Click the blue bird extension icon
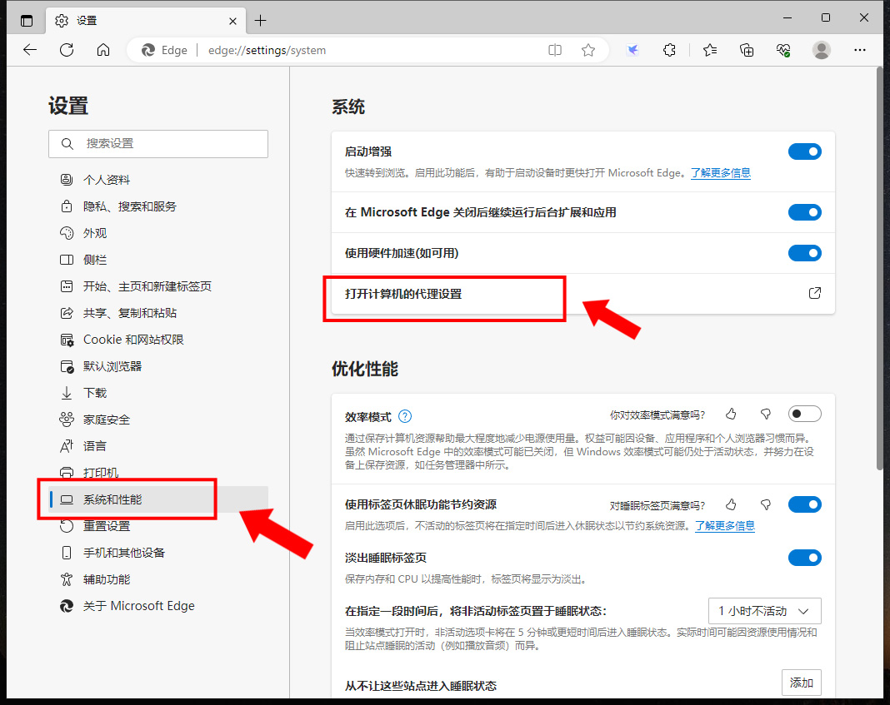890x705 pixels. click(632, 50)
